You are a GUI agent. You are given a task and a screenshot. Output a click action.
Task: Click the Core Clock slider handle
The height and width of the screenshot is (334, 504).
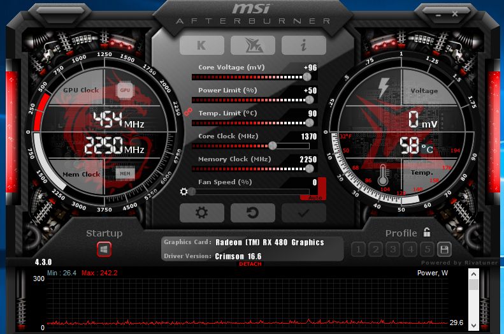tap(273, 146)
